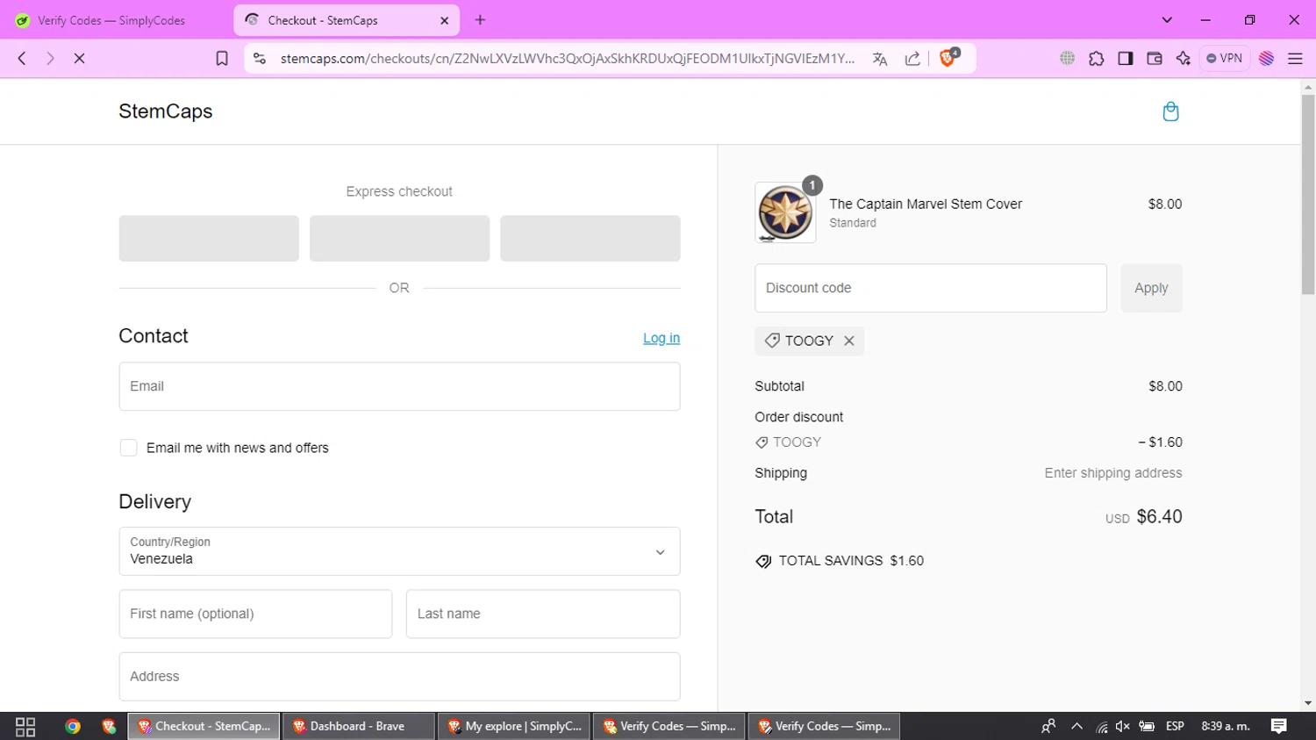Go forward to next page

(50, 58)
